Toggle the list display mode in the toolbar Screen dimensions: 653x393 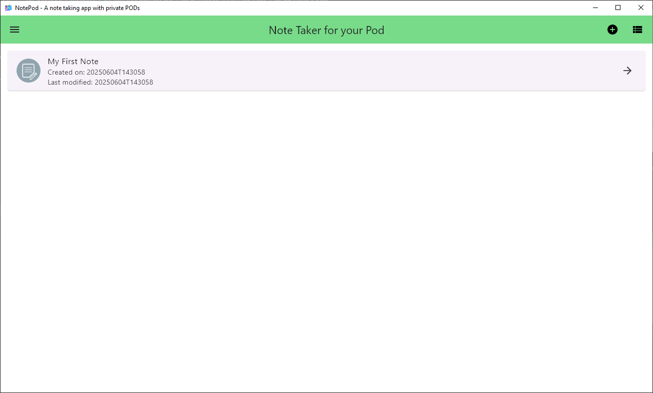click(x=637, y=30)
